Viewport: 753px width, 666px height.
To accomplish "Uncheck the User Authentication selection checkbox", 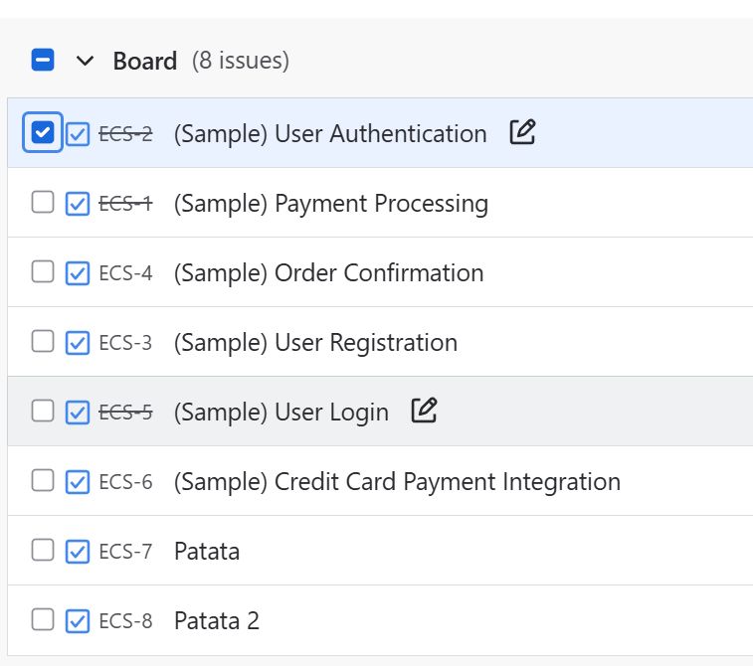I will pos(43,132).
